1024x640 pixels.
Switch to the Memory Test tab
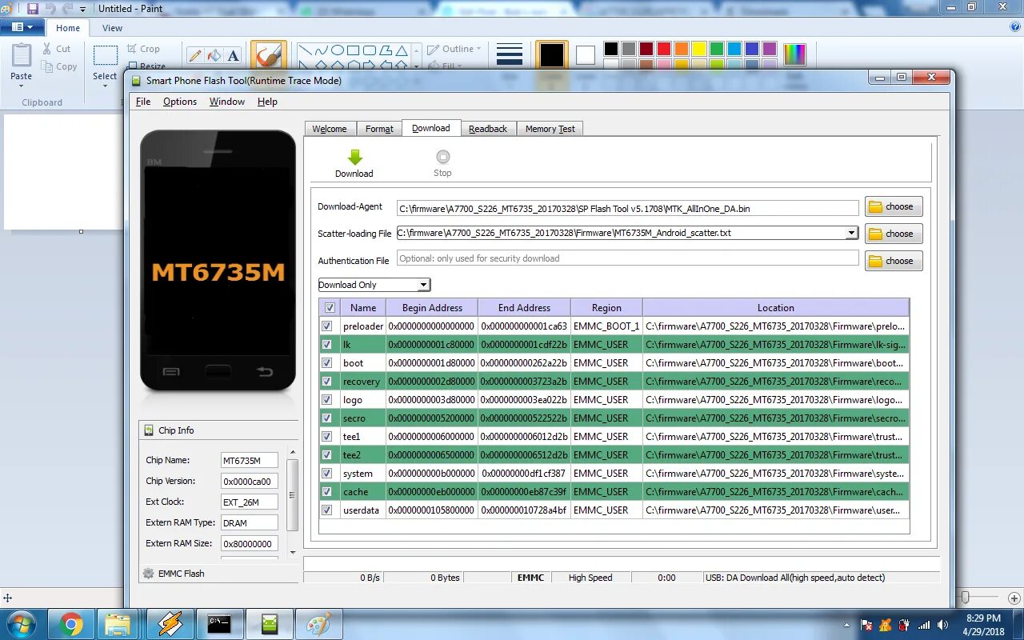550,129
